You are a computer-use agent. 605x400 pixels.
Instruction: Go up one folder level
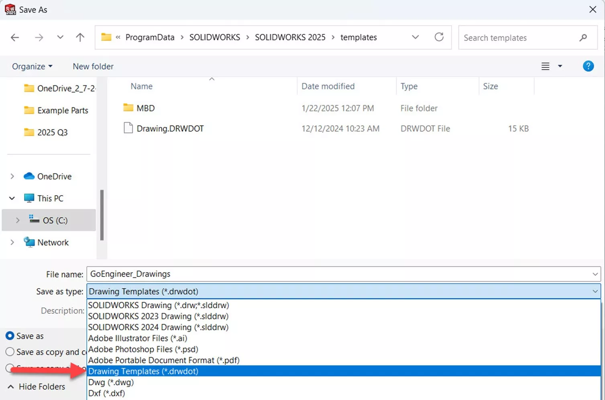click(80, 37)
